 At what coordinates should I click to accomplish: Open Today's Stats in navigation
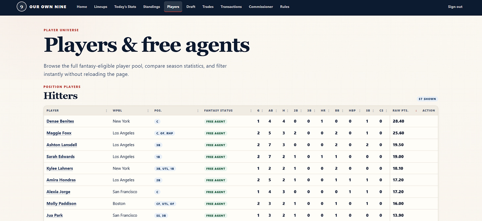pyautogui.click(x=125, y=7)
